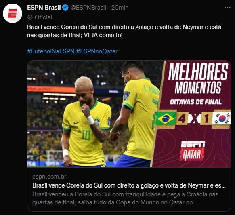The width and height of the screenshot is (235, 215).
Task: Open the espn.com.br domain link
Action: [x=49, y=177]
